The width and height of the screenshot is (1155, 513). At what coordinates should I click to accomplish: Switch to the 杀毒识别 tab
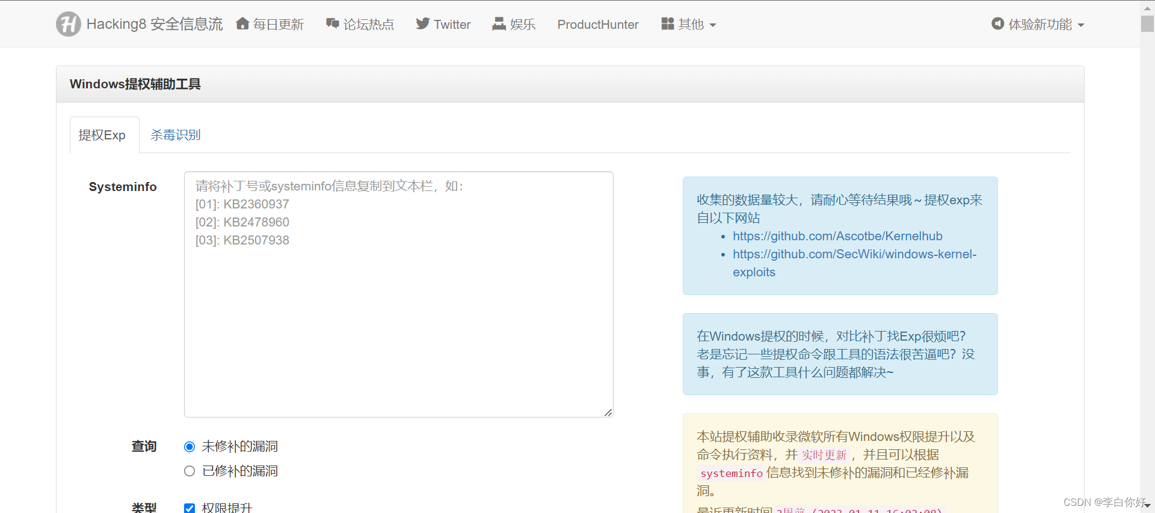(x=176, y=135)
